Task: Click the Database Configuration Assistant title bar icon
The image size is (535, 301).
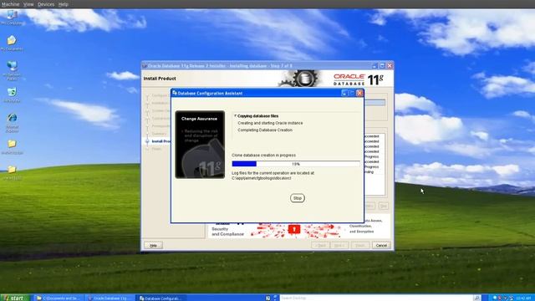Action: pyautogui.click(x=175, y=93)
